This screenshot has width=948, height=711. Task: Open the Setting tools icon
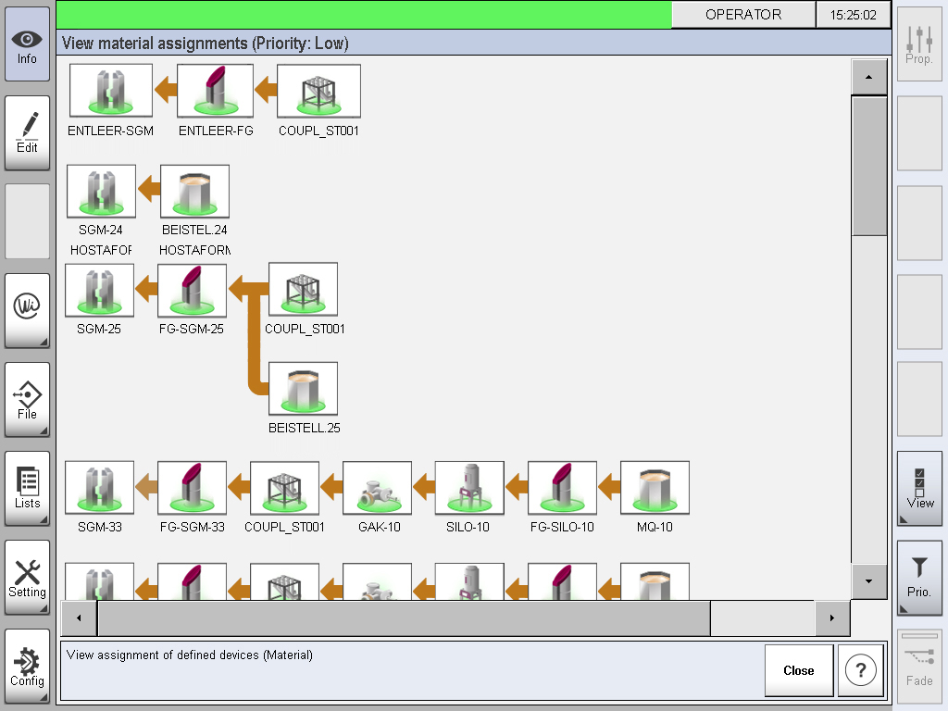(27, 574)
